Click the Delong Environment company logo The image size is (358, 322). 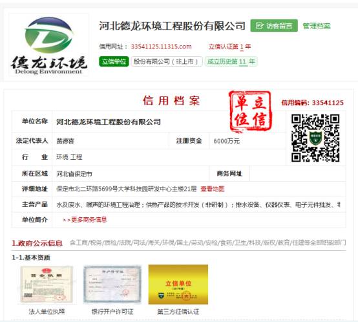(x=49, y=45)
